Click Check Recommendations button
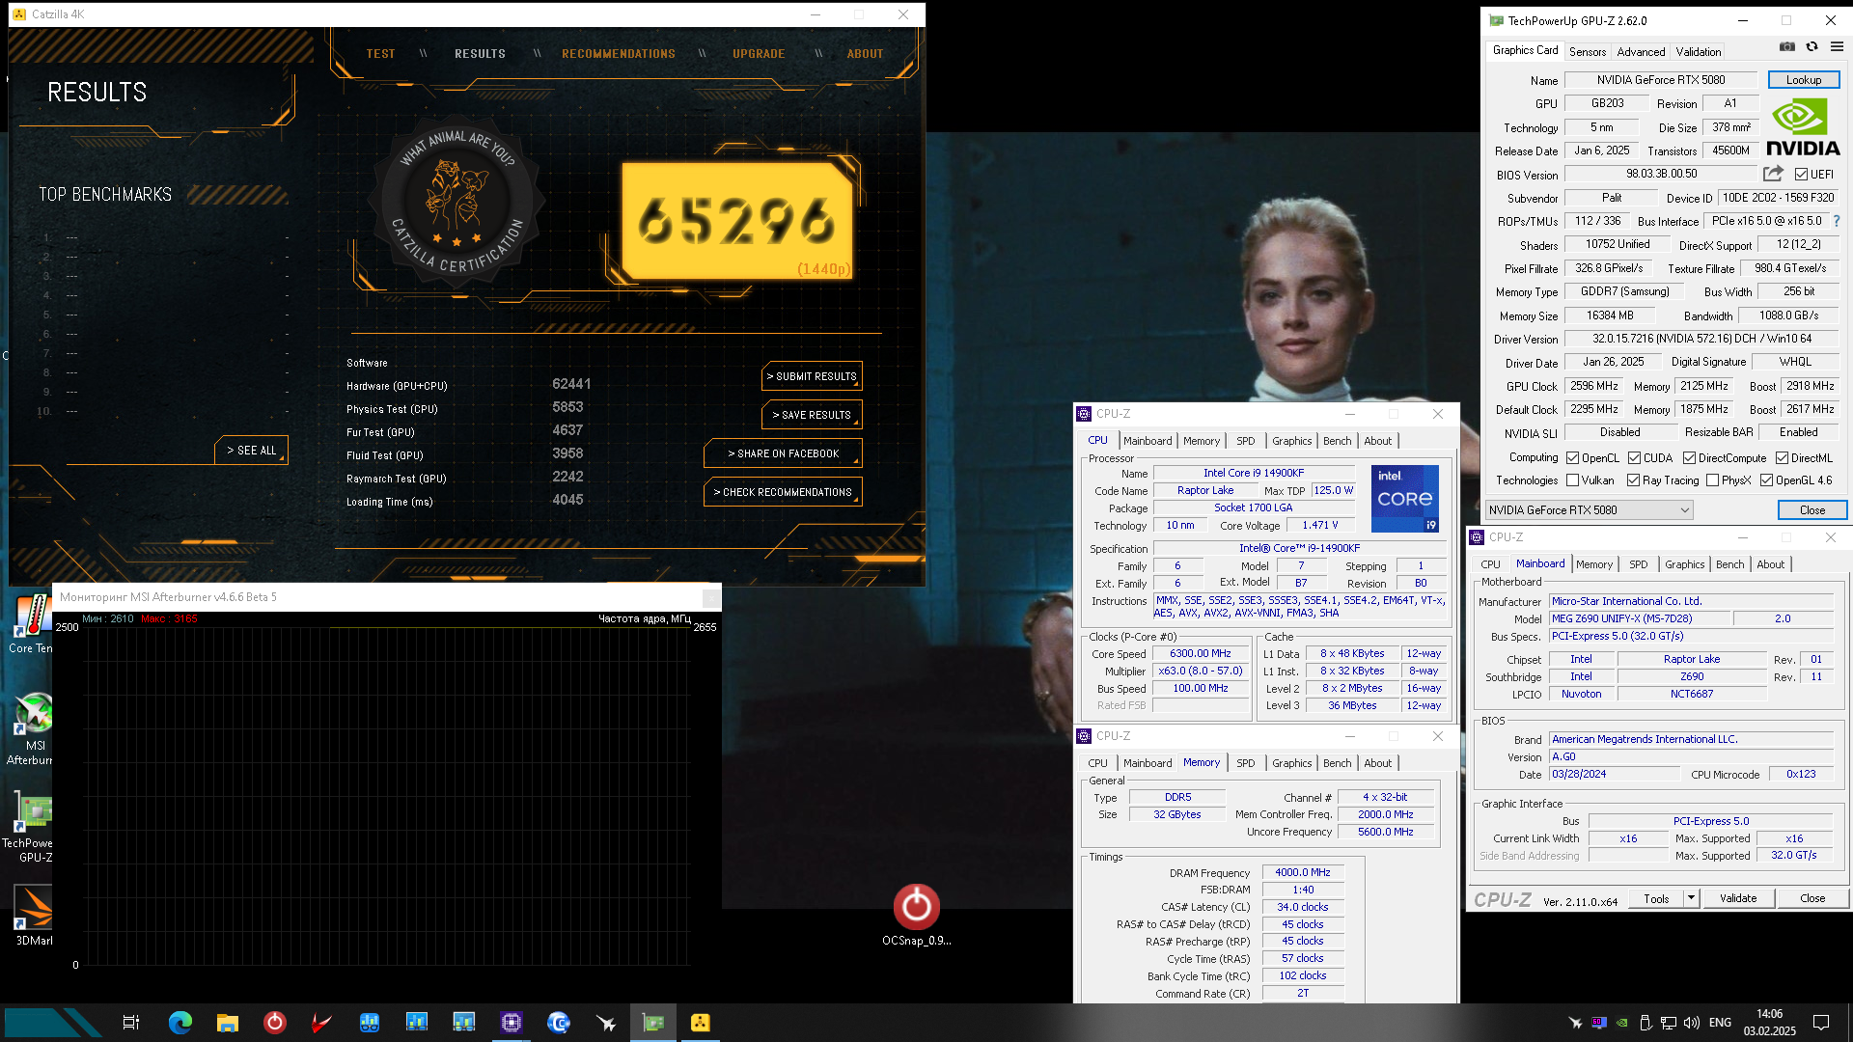Viewport: 1853px width, 1042px height. pyautogui.click(x=783, y=492)
